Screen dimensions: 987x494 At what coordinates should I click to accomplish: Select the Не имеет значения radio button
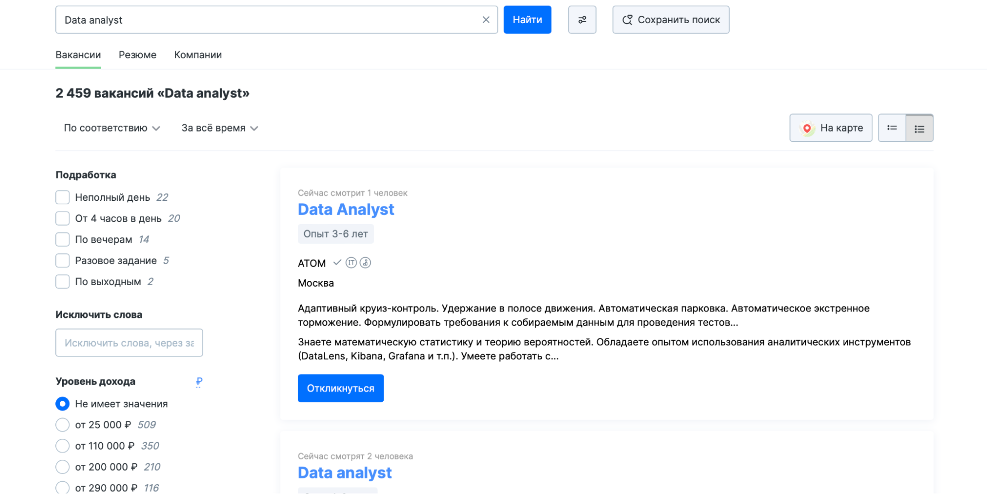click(63, 404)
